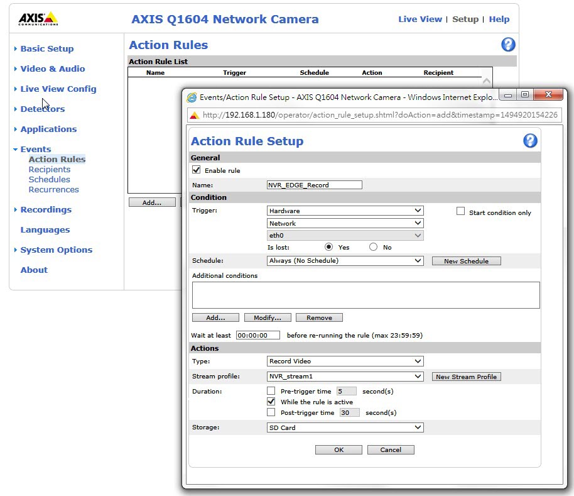Maximize the Action Rule Setup popup window
Viewport: 574px width, 496px height.
(524, 95)
